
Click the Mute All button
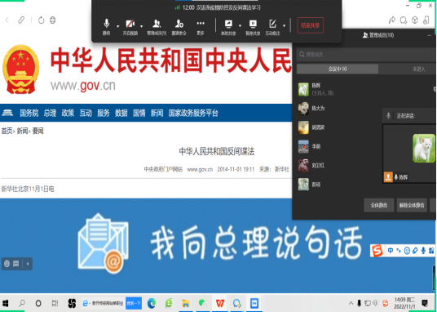coord(379,205)
